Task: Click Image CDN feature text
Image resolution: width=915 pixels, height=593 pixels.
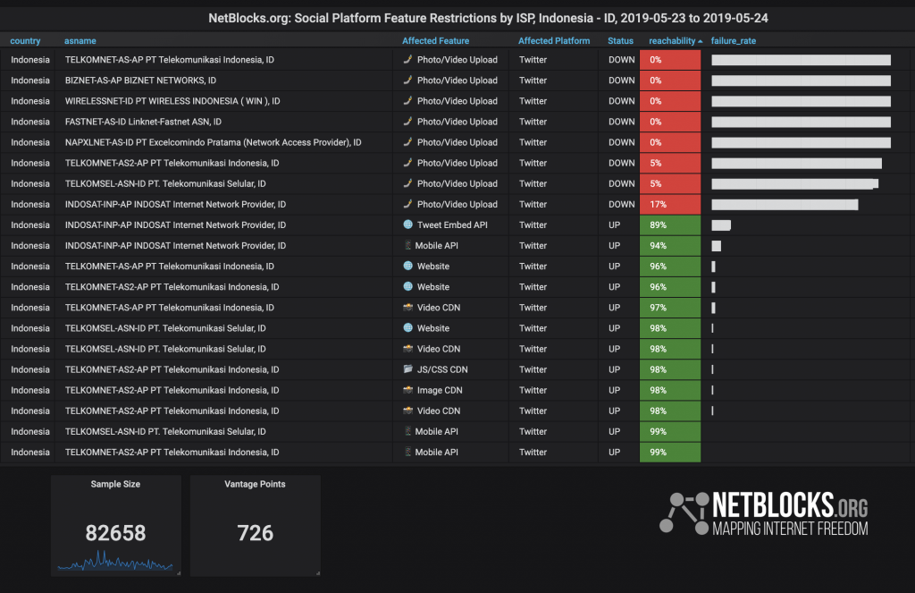Action: click(440, 390)
